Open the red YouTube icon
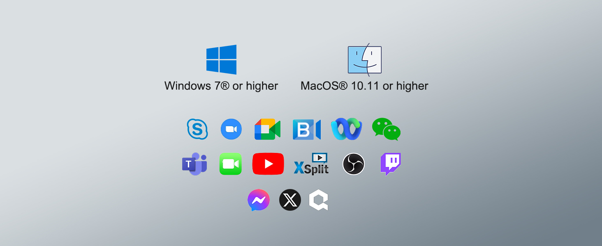The height and width of the screenshot is (246, 602). click(x=268, y=164)
